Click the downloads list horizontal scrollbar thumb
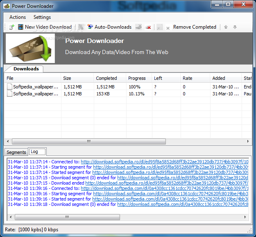 coord(89,141)
